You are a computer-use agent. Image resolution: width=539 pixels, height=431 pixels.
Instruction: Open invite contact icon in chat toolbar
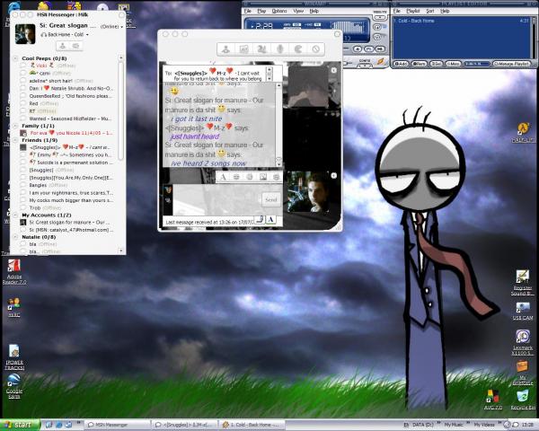click(x=225, y=49)
